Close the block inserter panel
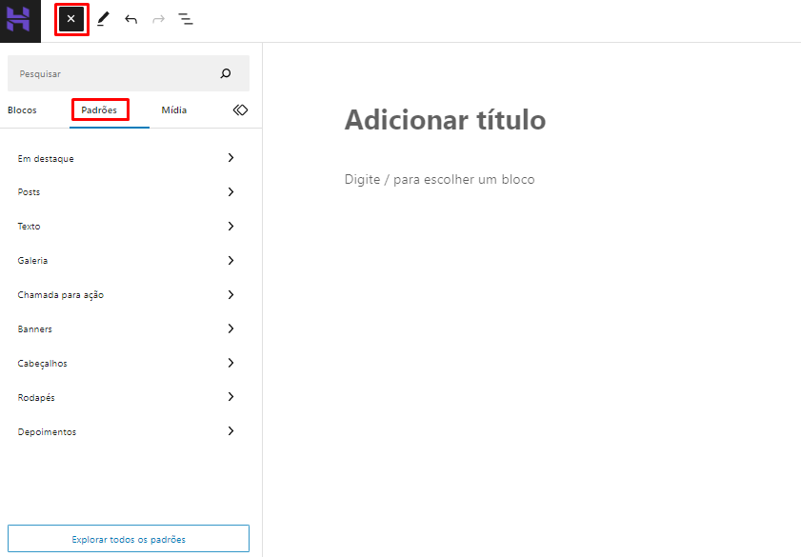The height and width of the screenshot is (557, 801). [70, 19]
